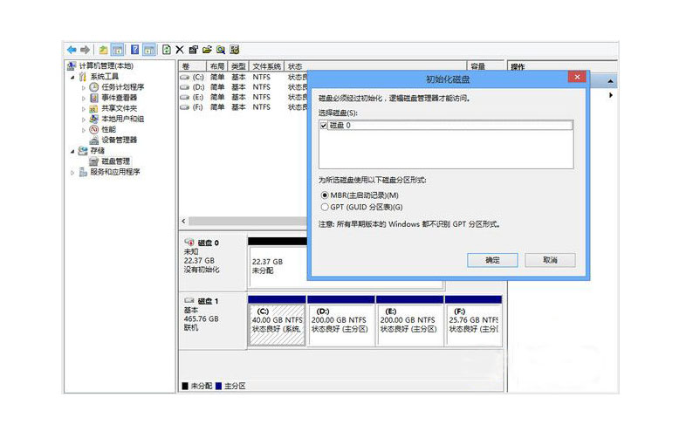Click the 文件系统 column header
Image resolution: width=693 pixels, height=445 pixels.
click(x=266, y=66)
